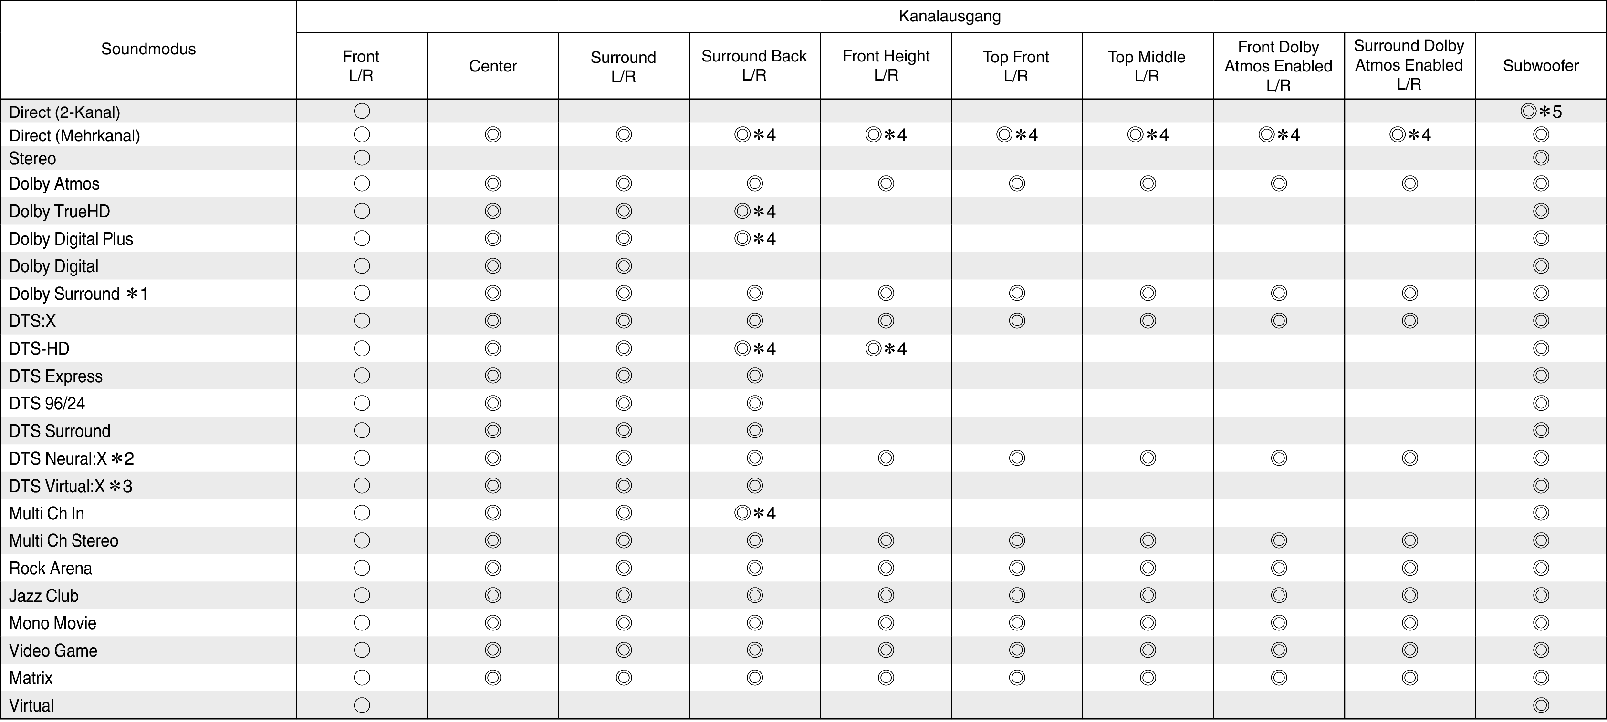The height and width of the screenshot is (722, 1607).
Task: Click the Center circle in Dolby Atmos row
Action: click(x=493, y=184)
